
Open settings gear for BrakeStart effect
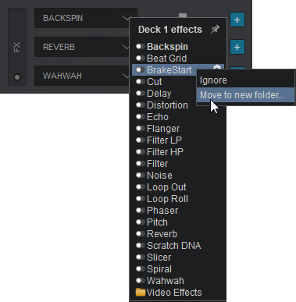pos(217,68)
